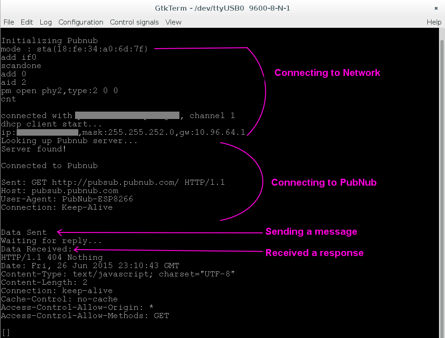
Task: Click the 'Data Received:' line
Action: [x=37, y=249]
